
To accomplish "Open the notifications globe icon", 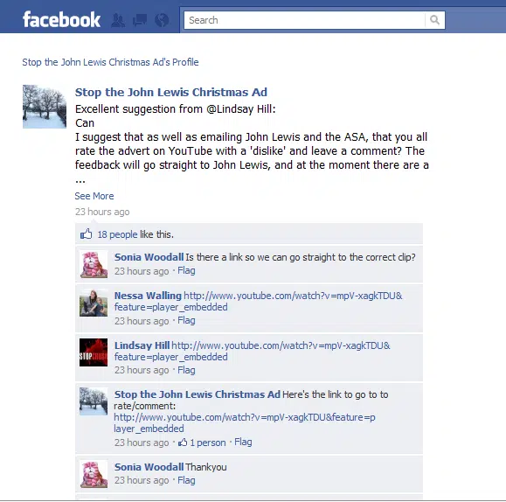I will point(162,20).
